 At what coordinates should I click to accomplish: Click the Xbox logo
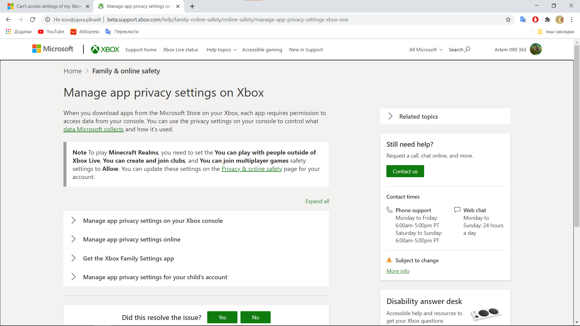(105, 50)
